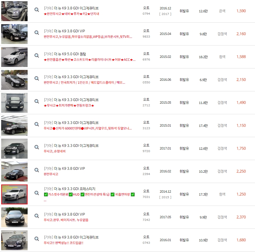Click the silver K9 thumbnail in top row
Screen dimensions: 255x252
point(14,11)
